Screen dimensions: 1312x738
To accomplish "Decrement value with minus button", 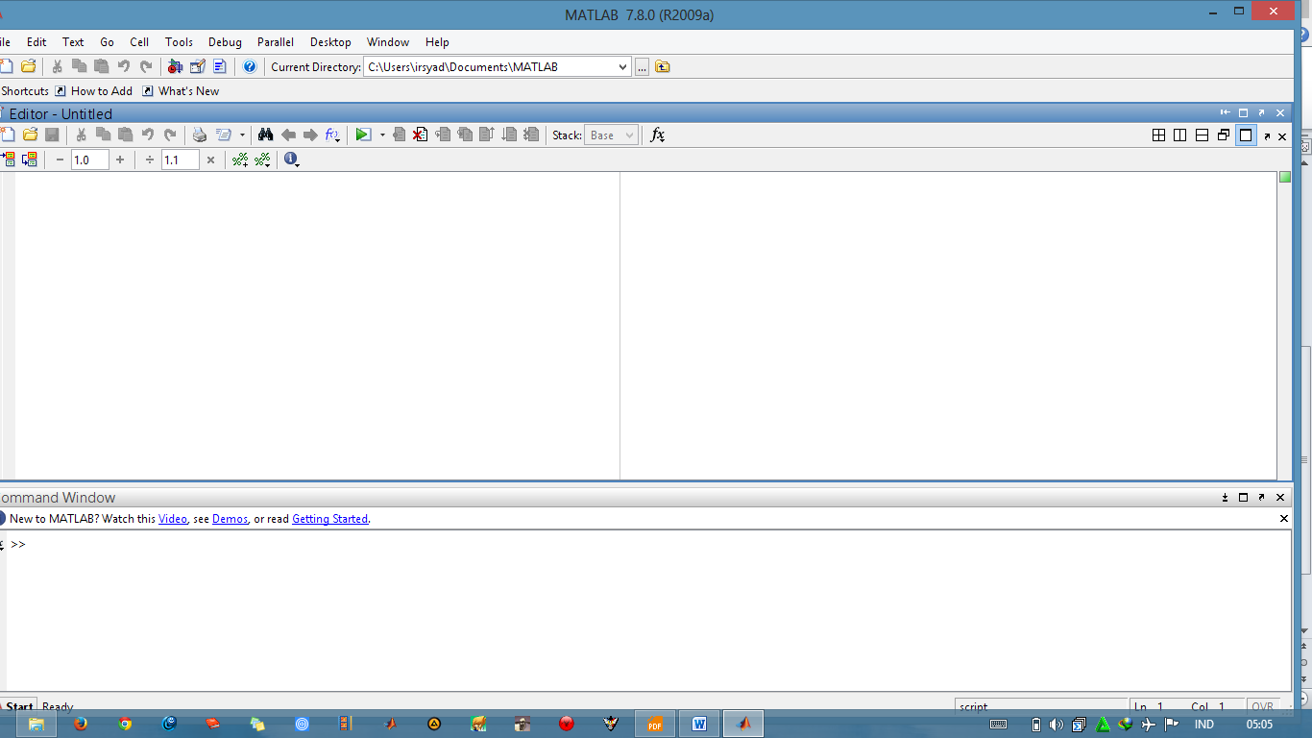I will coord(60,160).
